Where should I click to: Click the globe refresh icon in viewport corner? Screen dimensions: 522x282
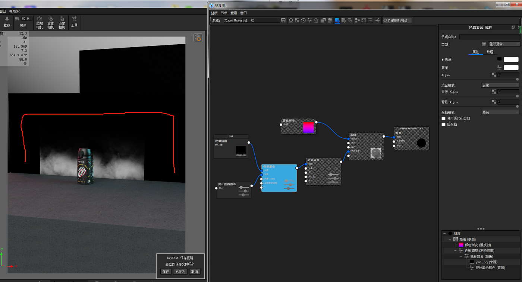(x=198, y=38)
